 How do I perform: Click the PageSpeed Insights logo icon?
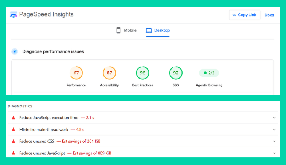[13, 15]
